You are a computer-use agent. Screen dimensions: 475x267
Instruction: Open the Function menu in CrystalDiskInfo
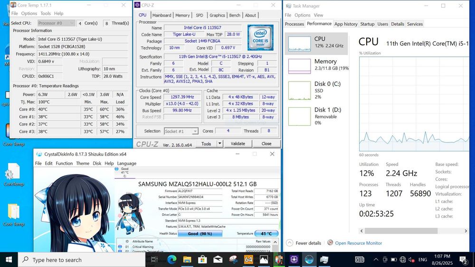coord(64,163)
